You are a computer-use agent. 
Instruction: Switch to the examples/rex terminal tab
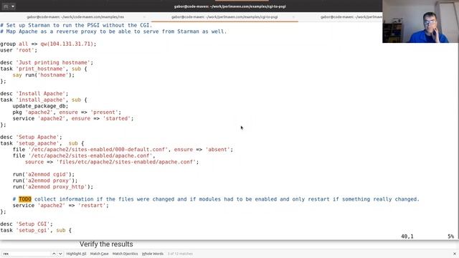tap(75, 17)
